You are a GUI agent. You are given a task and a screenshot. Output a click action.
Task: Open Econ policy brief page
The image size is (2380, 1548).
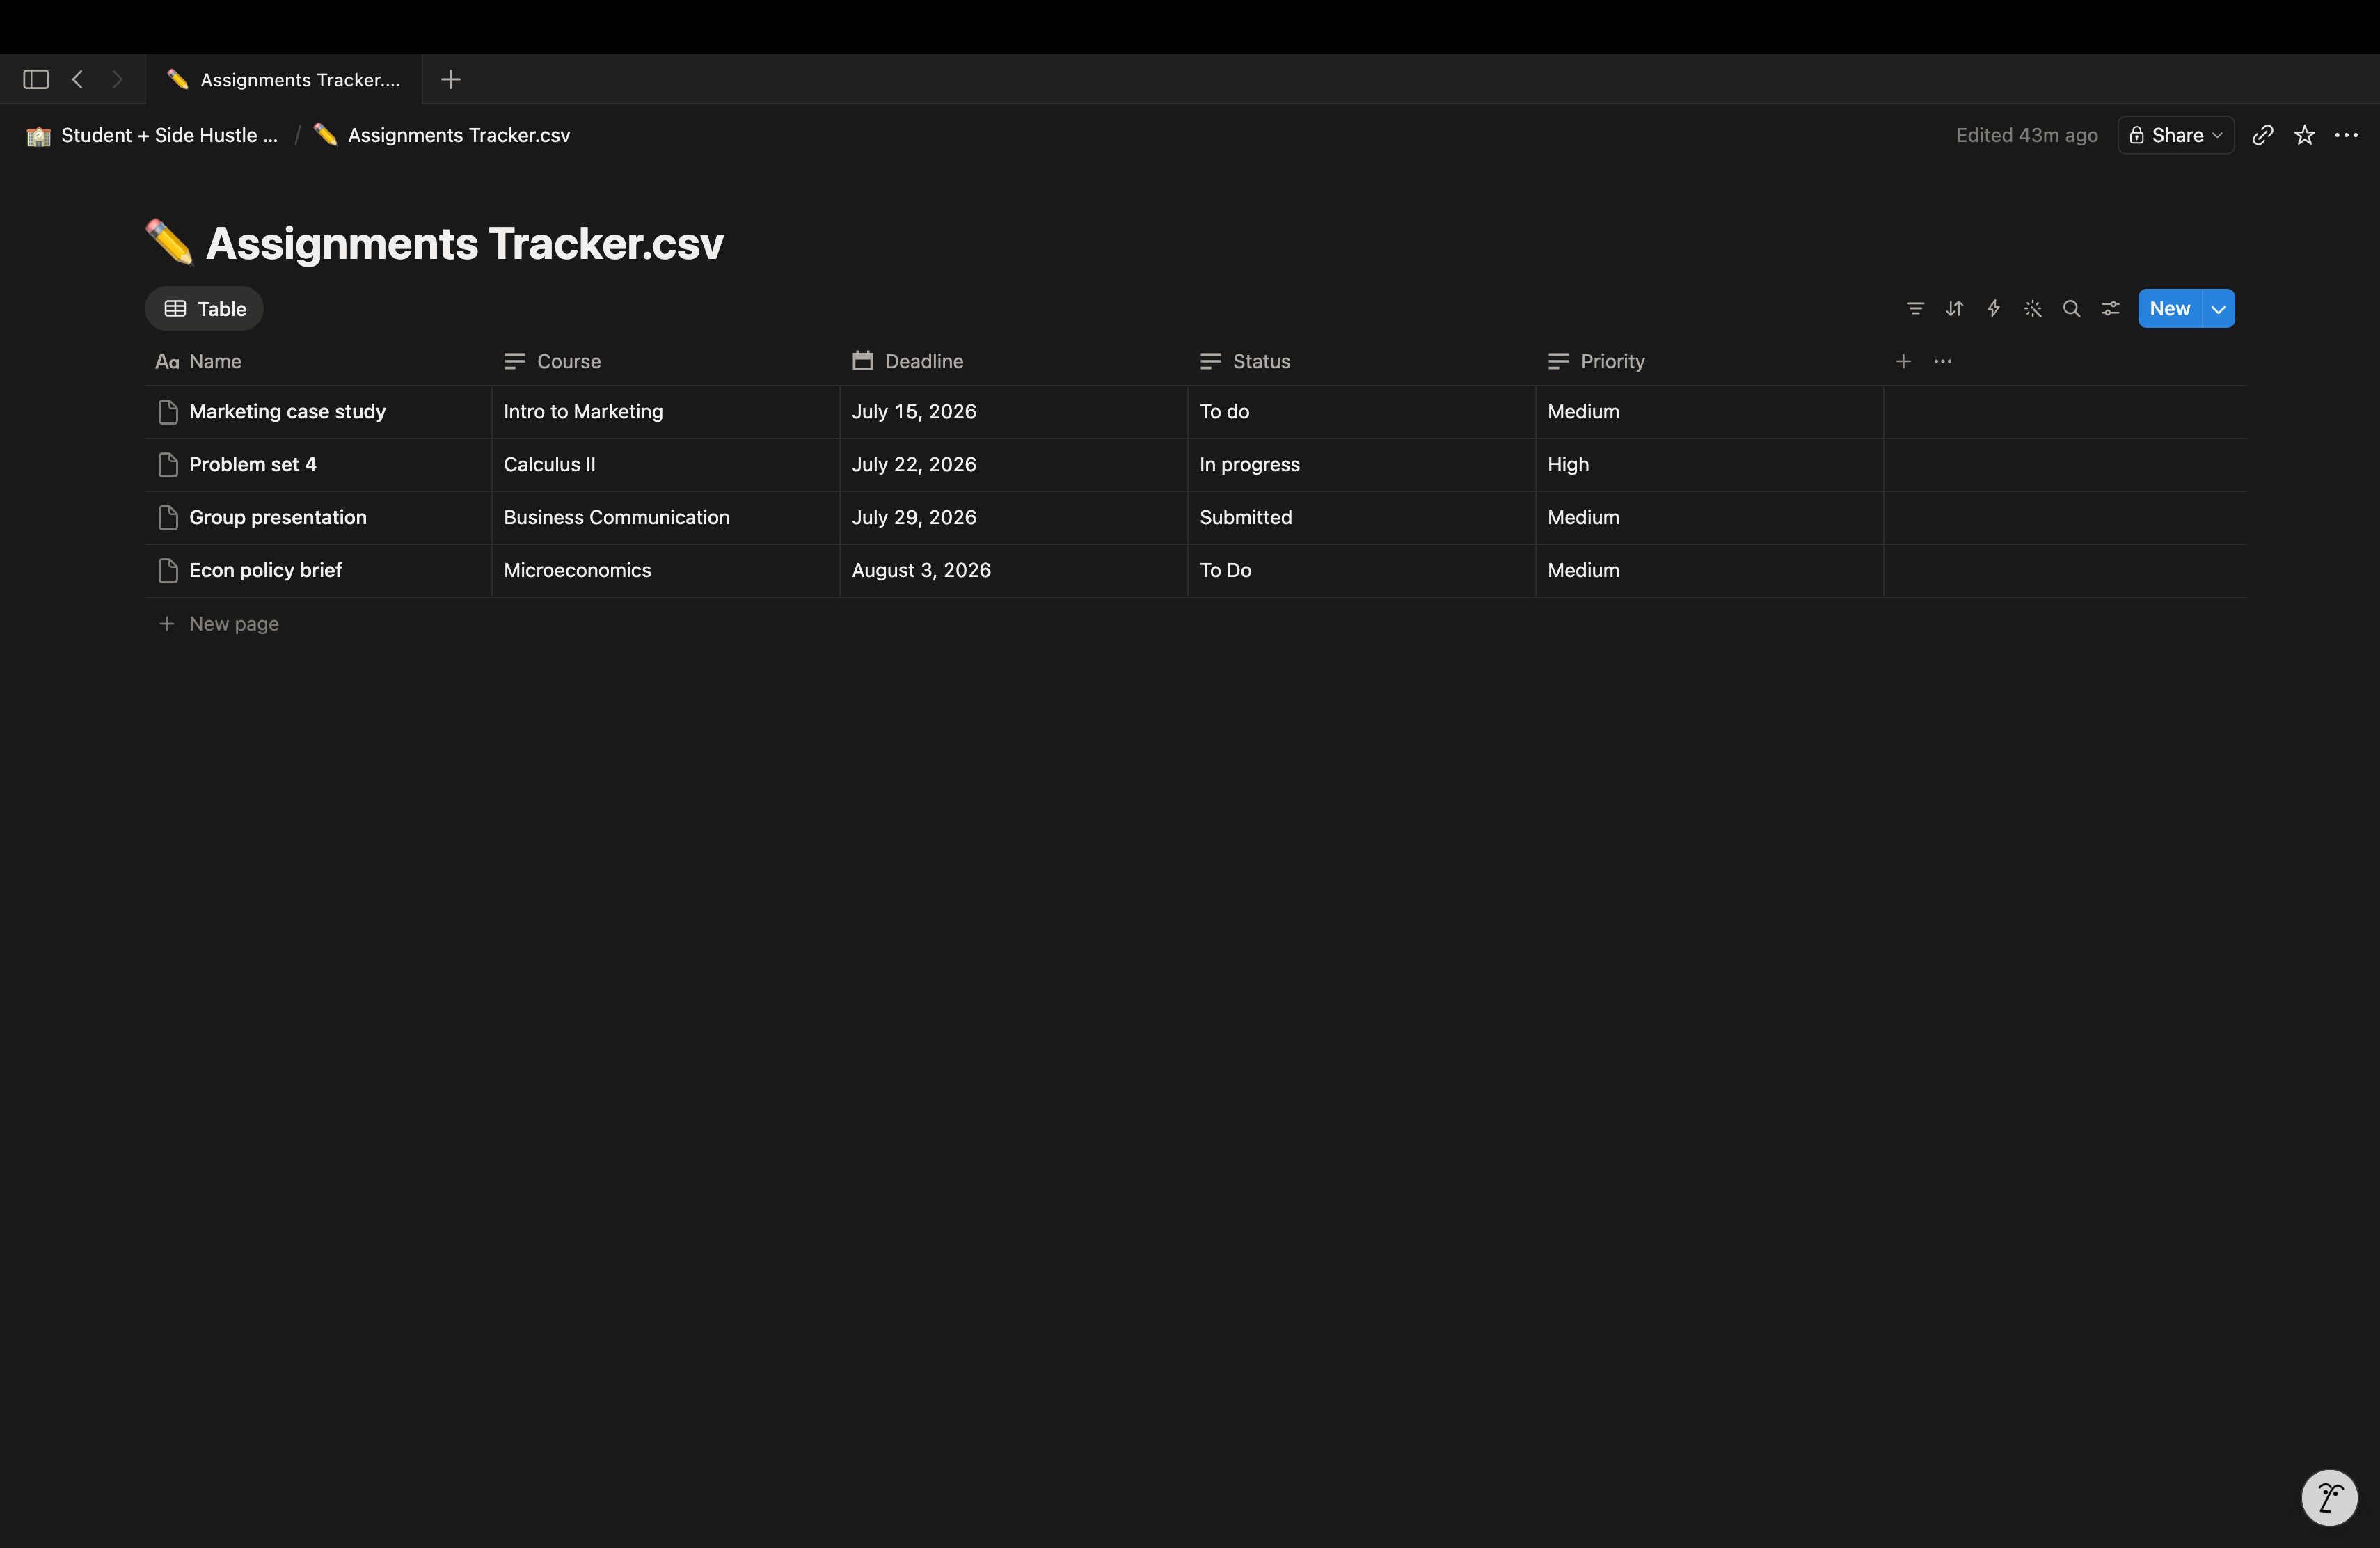click(265, 571)
